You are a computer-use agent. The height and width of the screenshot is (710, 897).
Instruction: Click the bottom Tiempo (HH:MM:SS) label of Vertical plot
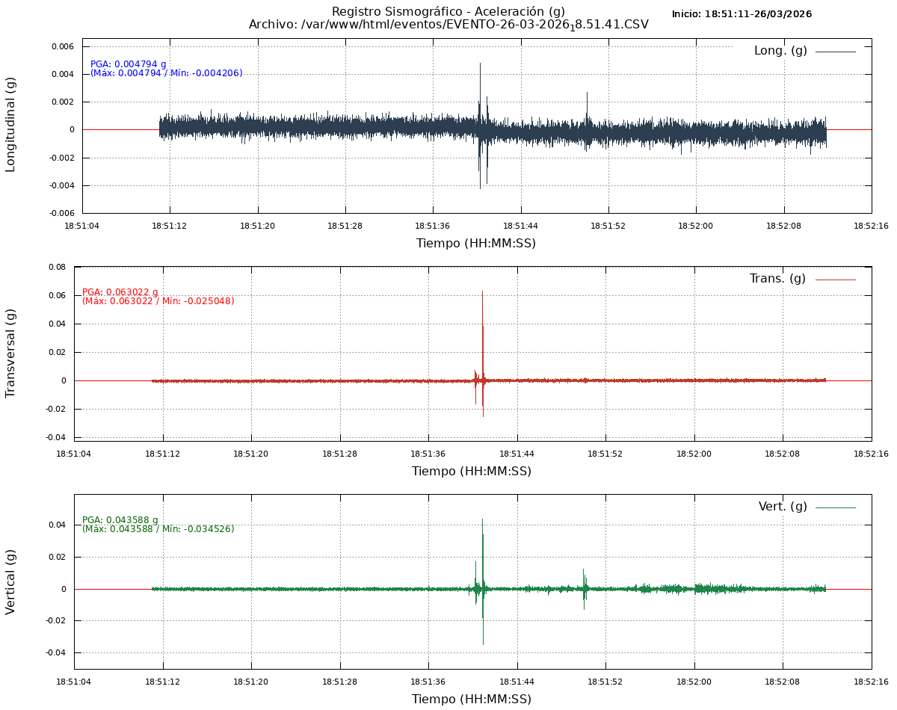point(472,700)
